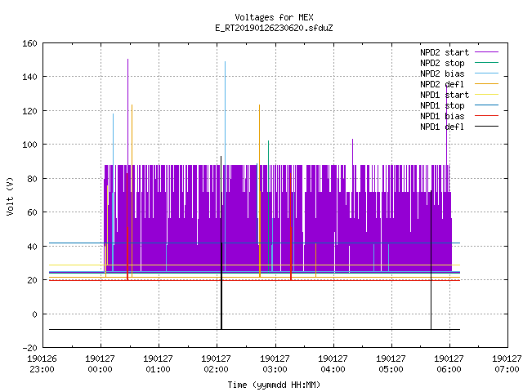Select the filename E_RT20190126230620.sfduZ

274,28
